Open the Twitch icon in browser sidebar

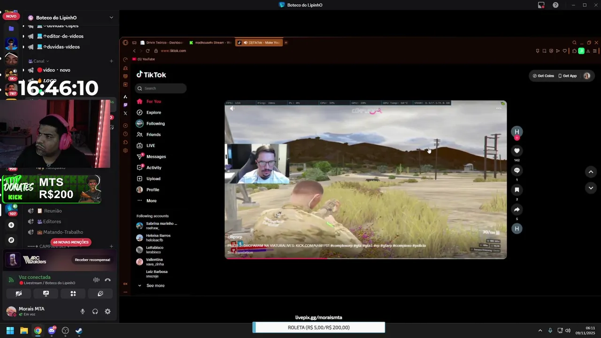pos(125,105)
